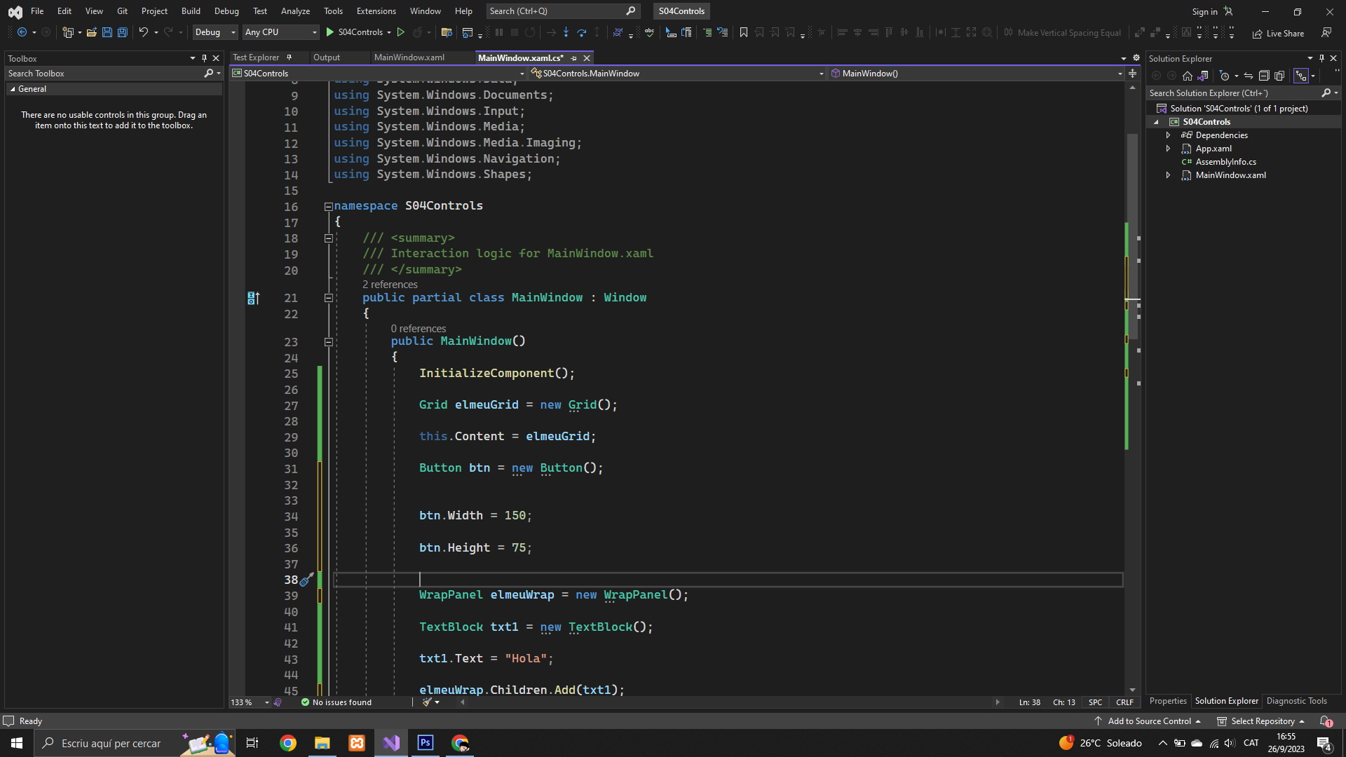
Task: Open the Build menu
Action: (x=191, y=11)
